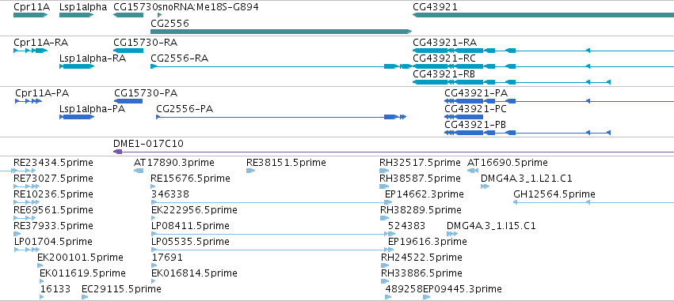This screenshot has width=674, height=301.
Task: Click the DME1-017C10 purple feature bar
Action: point(394,152)
